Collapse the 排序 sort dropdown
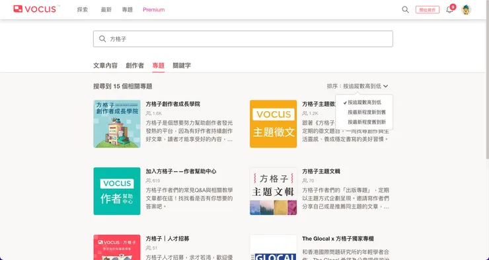 [357, 86]
